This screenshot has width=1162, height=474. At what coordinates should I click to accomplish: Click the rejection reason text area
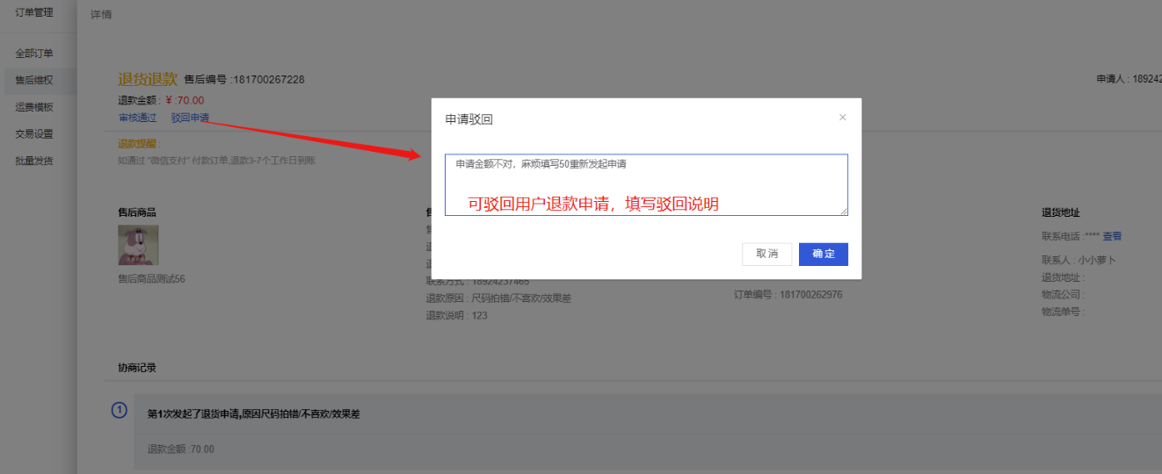[x=646, y=184]
